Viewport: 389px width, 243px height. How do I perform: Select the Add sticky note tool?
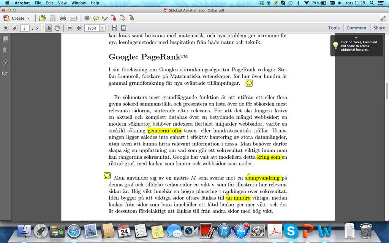click(x=96, y=18)
